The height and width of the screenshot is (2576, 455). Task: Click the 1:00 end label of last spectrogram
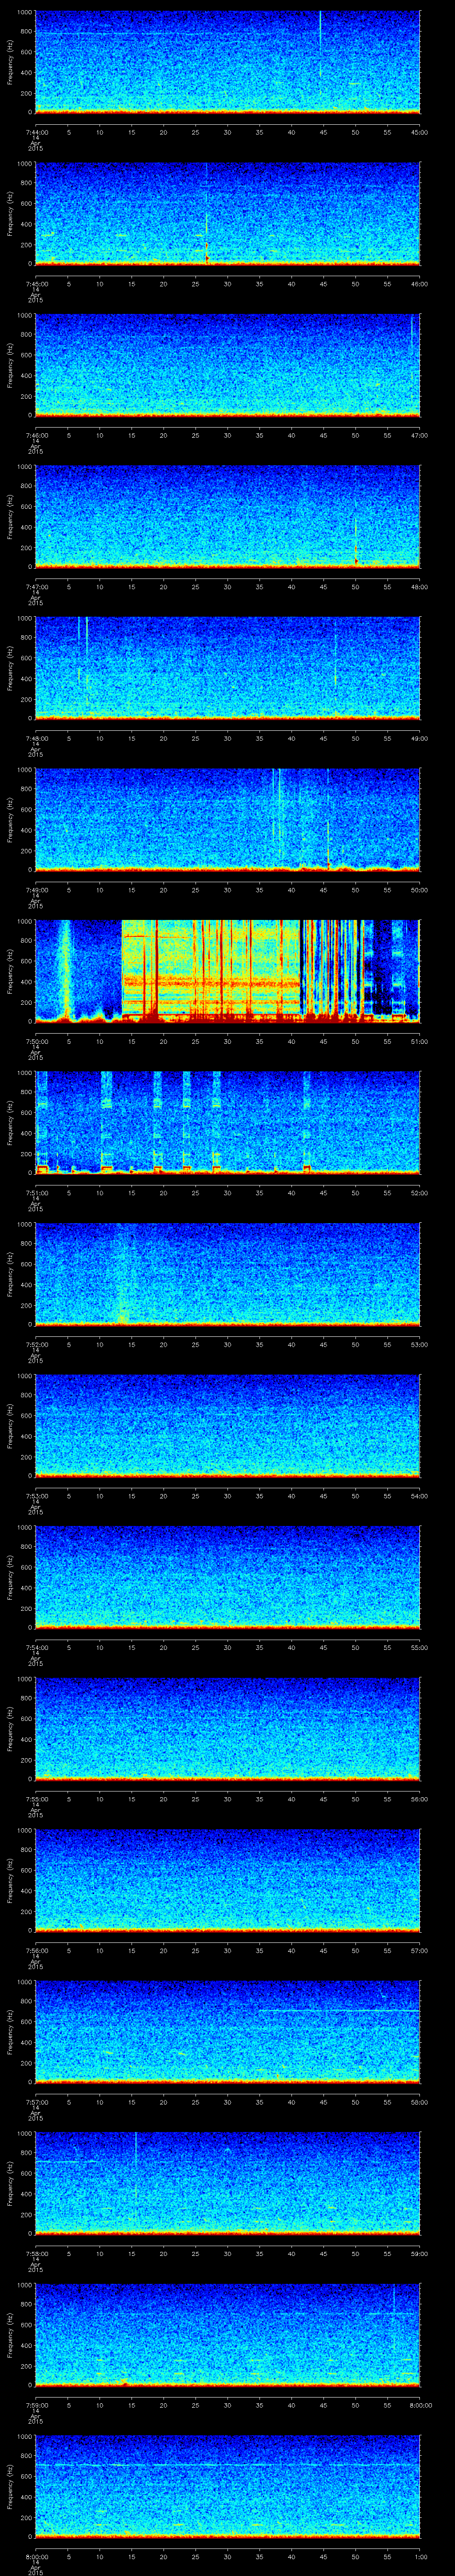420,2556
